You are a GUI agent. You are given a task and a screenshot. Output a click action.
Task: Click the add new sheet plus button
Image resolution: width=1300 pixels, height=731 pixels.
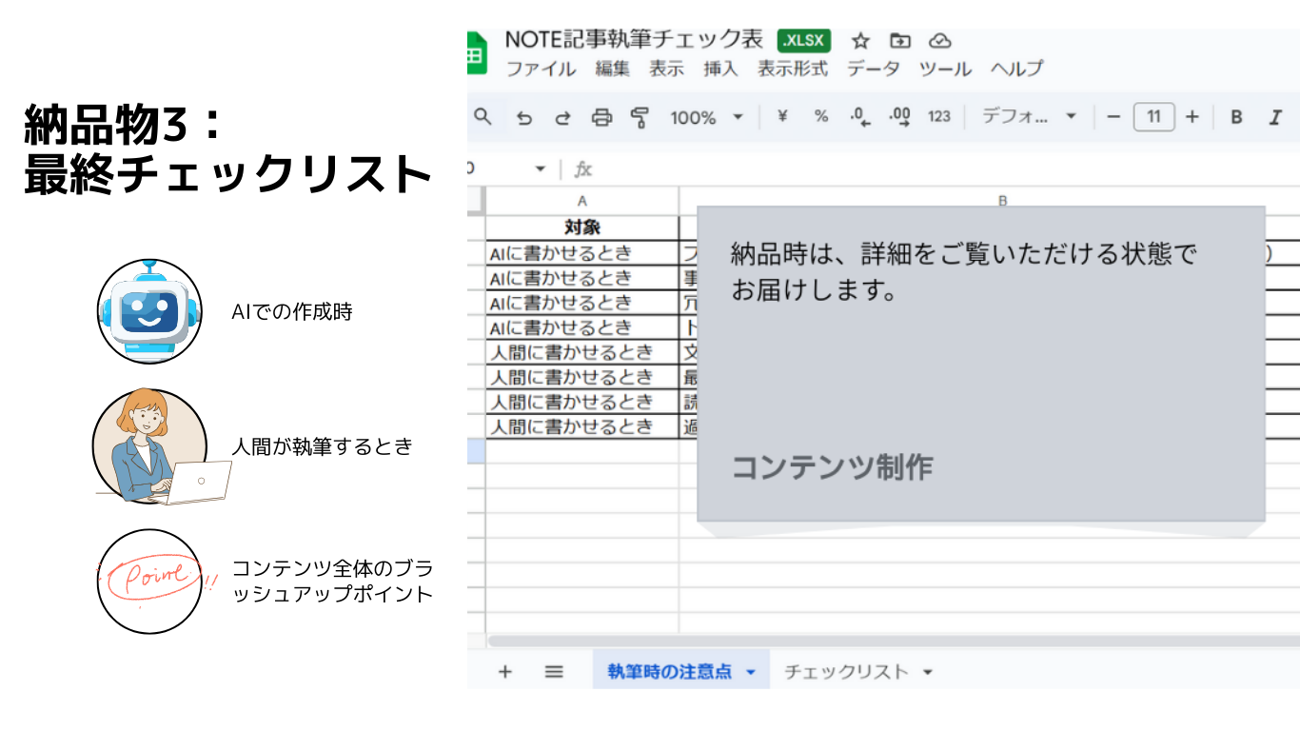click(x=504, y=672)
